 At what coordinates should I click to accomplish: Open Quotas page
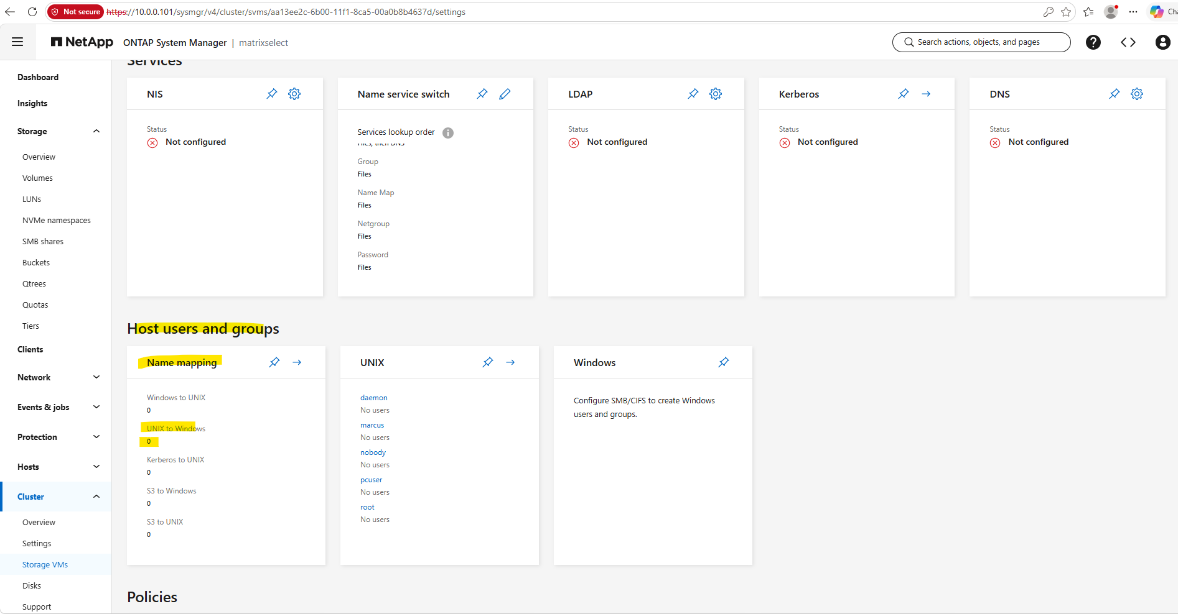pos(35,305)
